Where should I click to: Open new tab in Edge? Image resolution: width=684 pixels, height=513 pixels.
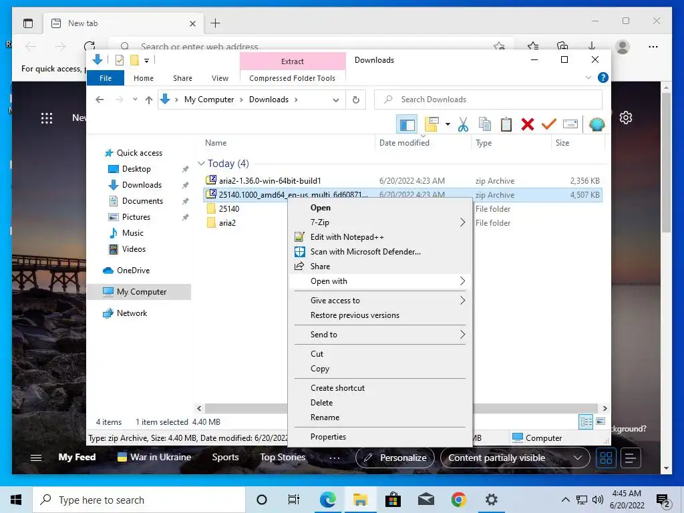tap(216, 23)
